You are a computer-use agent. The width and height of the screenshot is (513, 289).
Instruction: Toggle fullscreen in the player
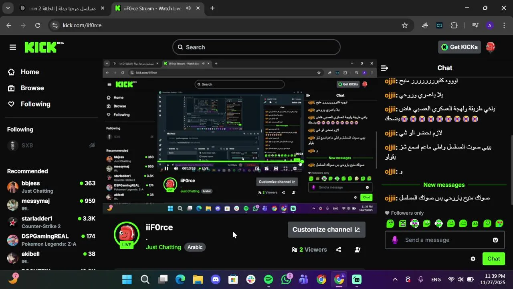click(285, 169)
